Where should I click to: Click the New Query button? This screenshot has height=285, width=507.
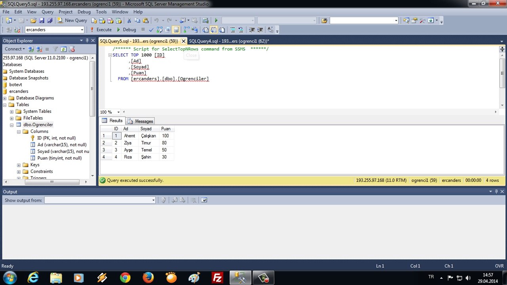pyautogui.click(x=72, y=20)
